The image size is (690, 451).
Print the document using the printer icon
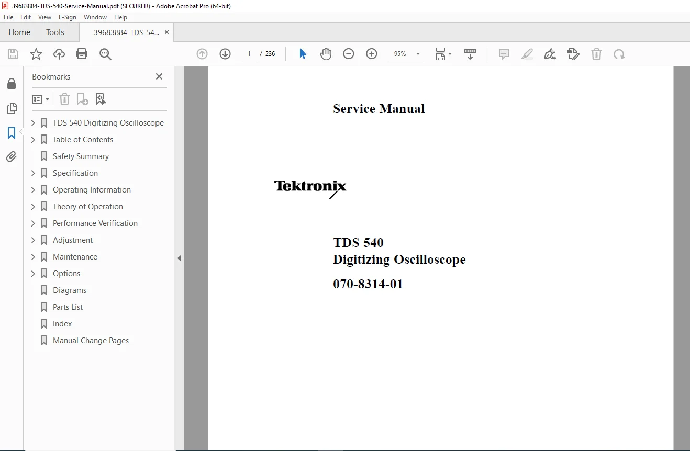tap(82, 54)
